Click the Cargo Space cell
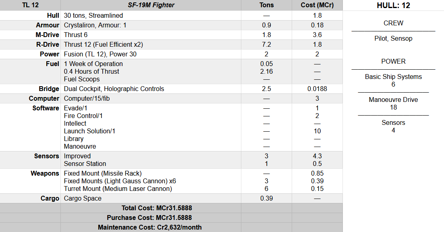Image resolution: width=444 pixels, height=232 pixels. point(83,198)
